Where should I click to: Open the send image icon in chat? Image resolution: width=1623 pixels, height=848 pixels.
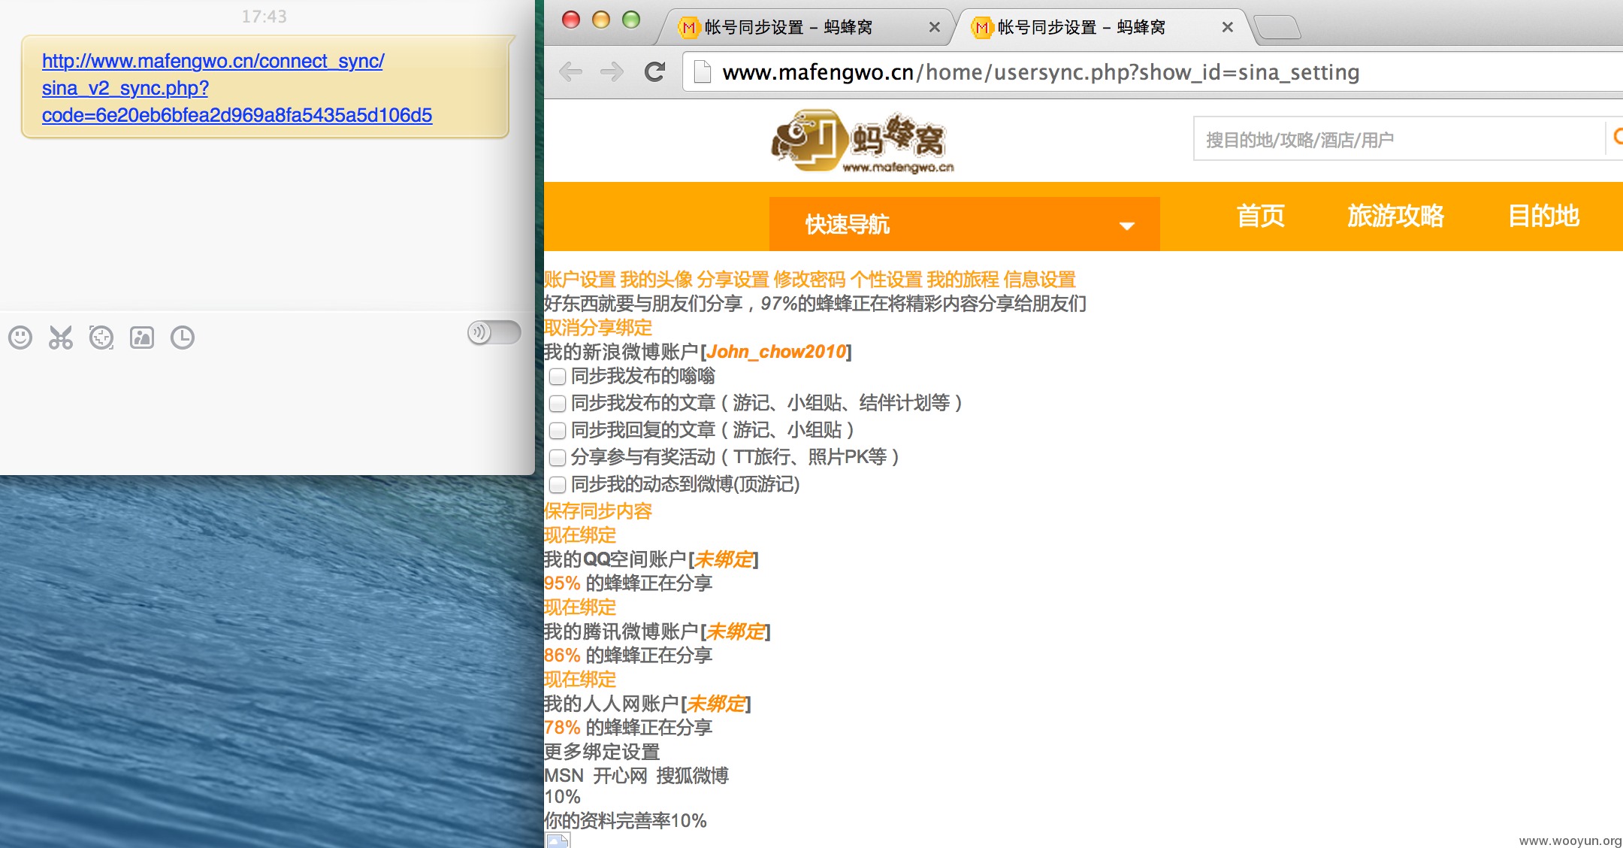click(x=142, y=338)
